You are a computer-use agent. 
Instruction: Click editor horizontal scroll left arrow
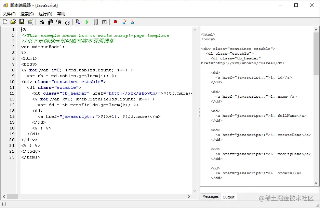coord(4,197)
